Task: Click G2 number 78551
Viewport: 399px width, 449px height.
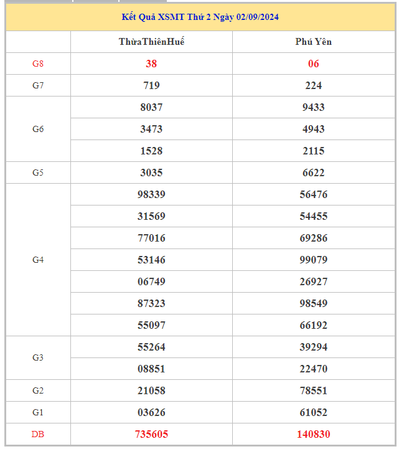Action: pos(313,390)
